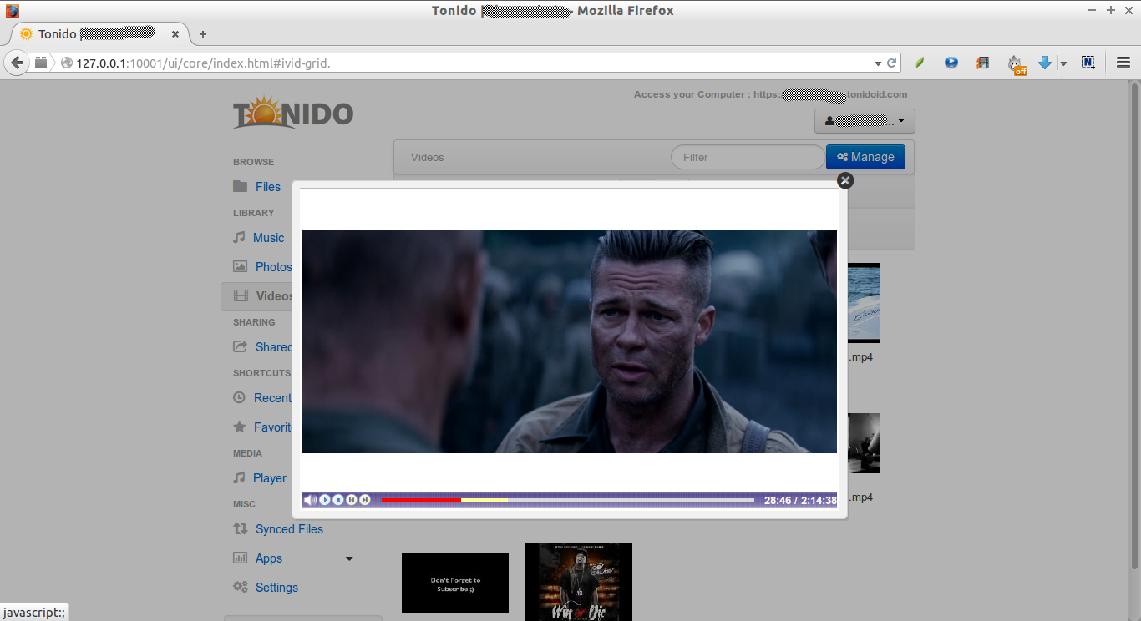Open a new browser tab
Image resolution: width=1141 pixels, height=621 pixels.
[x=202, y=34]
